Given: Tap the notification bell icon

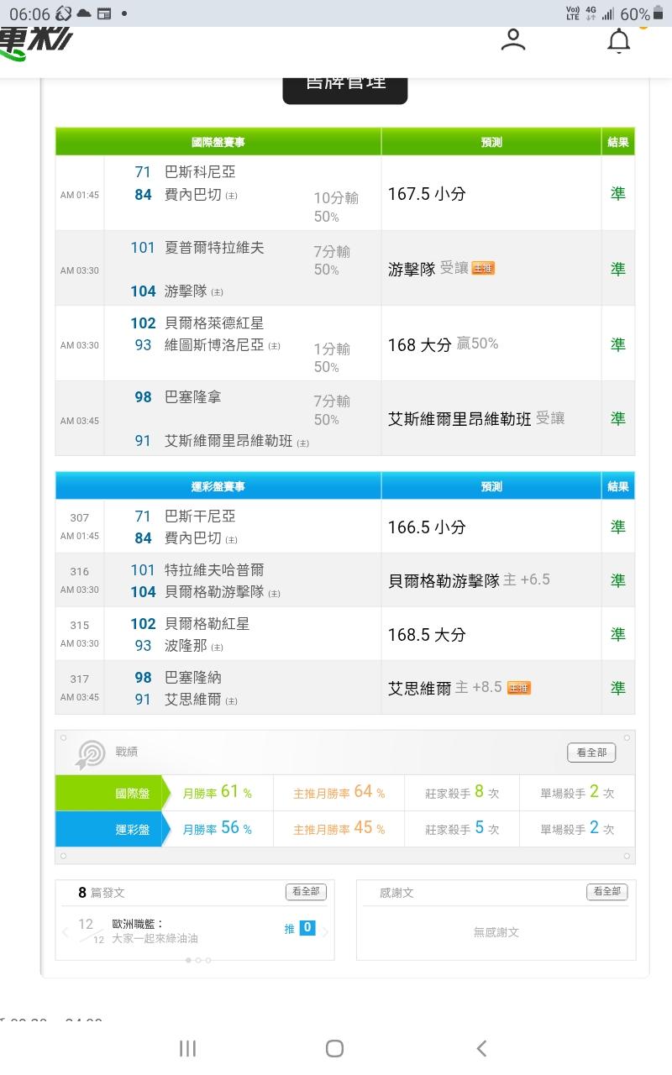Looking at the screenshot, I should tap(619, 41).
